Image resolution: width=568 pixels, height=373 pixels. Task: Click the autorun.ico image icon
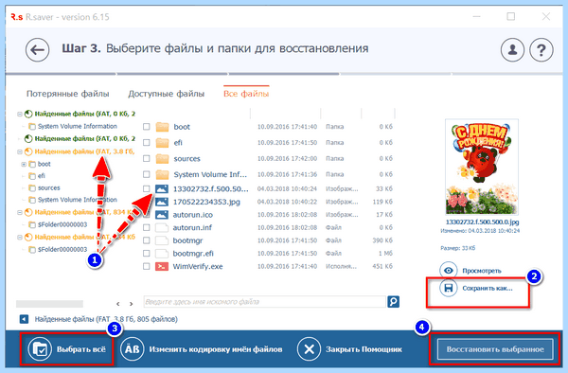point(162,215)
